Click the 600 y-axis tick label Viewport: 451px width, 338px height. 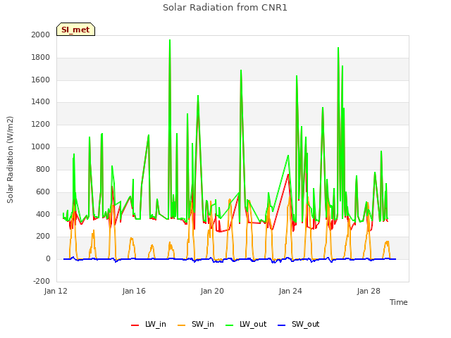pos(43,192)
